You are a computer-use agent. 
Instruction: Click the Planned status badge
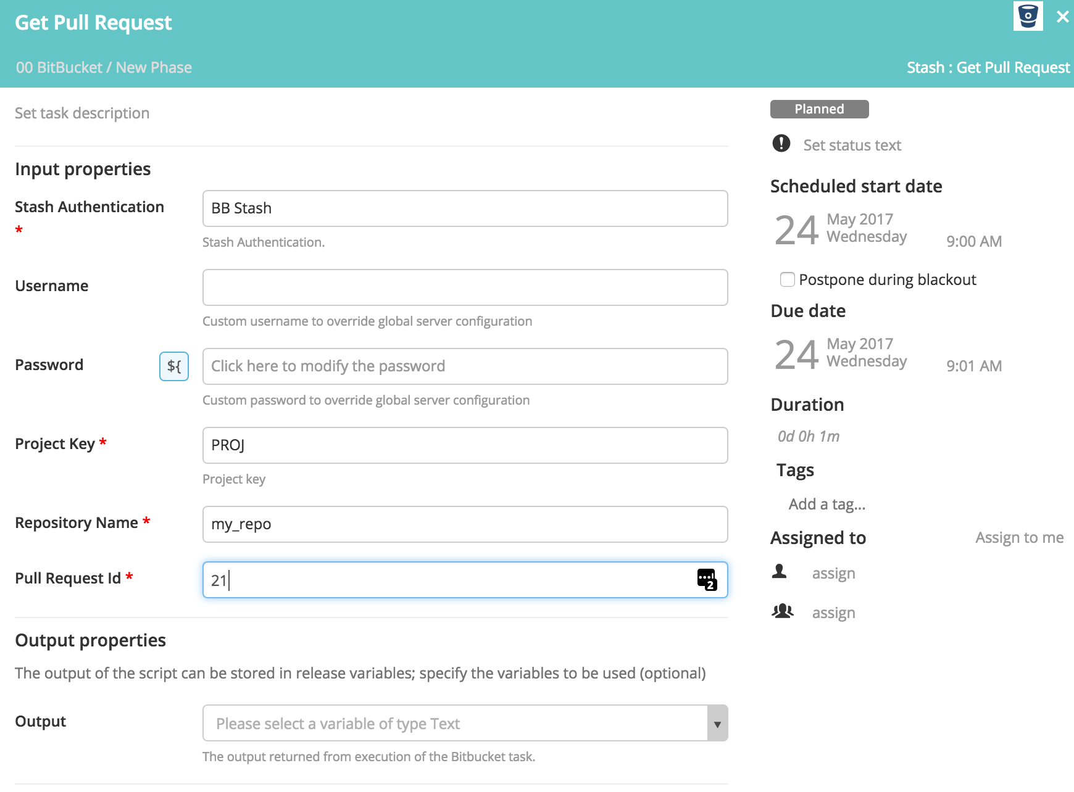click(x=820, y=109)
